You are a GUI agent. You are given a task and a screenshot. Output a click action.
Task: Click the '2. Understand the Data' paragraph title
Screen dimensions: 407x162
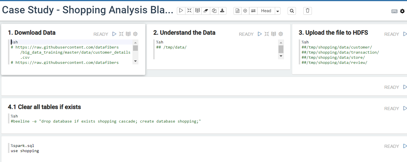(184, 33)
